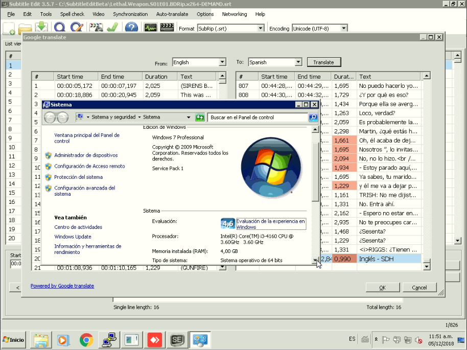Open Evaluación de la experiencia en Windows link
Viewport: 467px width, 350px height.
click(271, 224)
